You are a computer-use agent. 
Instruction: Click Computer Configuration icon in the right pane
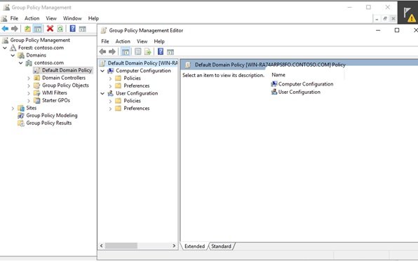(274, 84)
